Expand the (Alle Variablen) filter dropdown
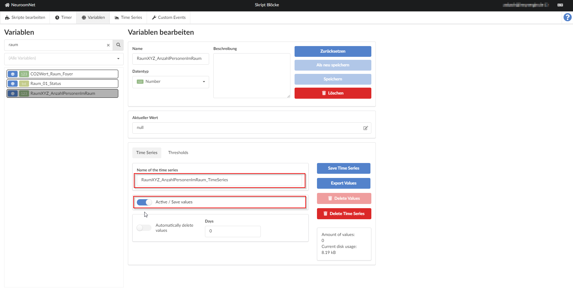Viewport: 573px width, 291px height. tap(64, 59)
